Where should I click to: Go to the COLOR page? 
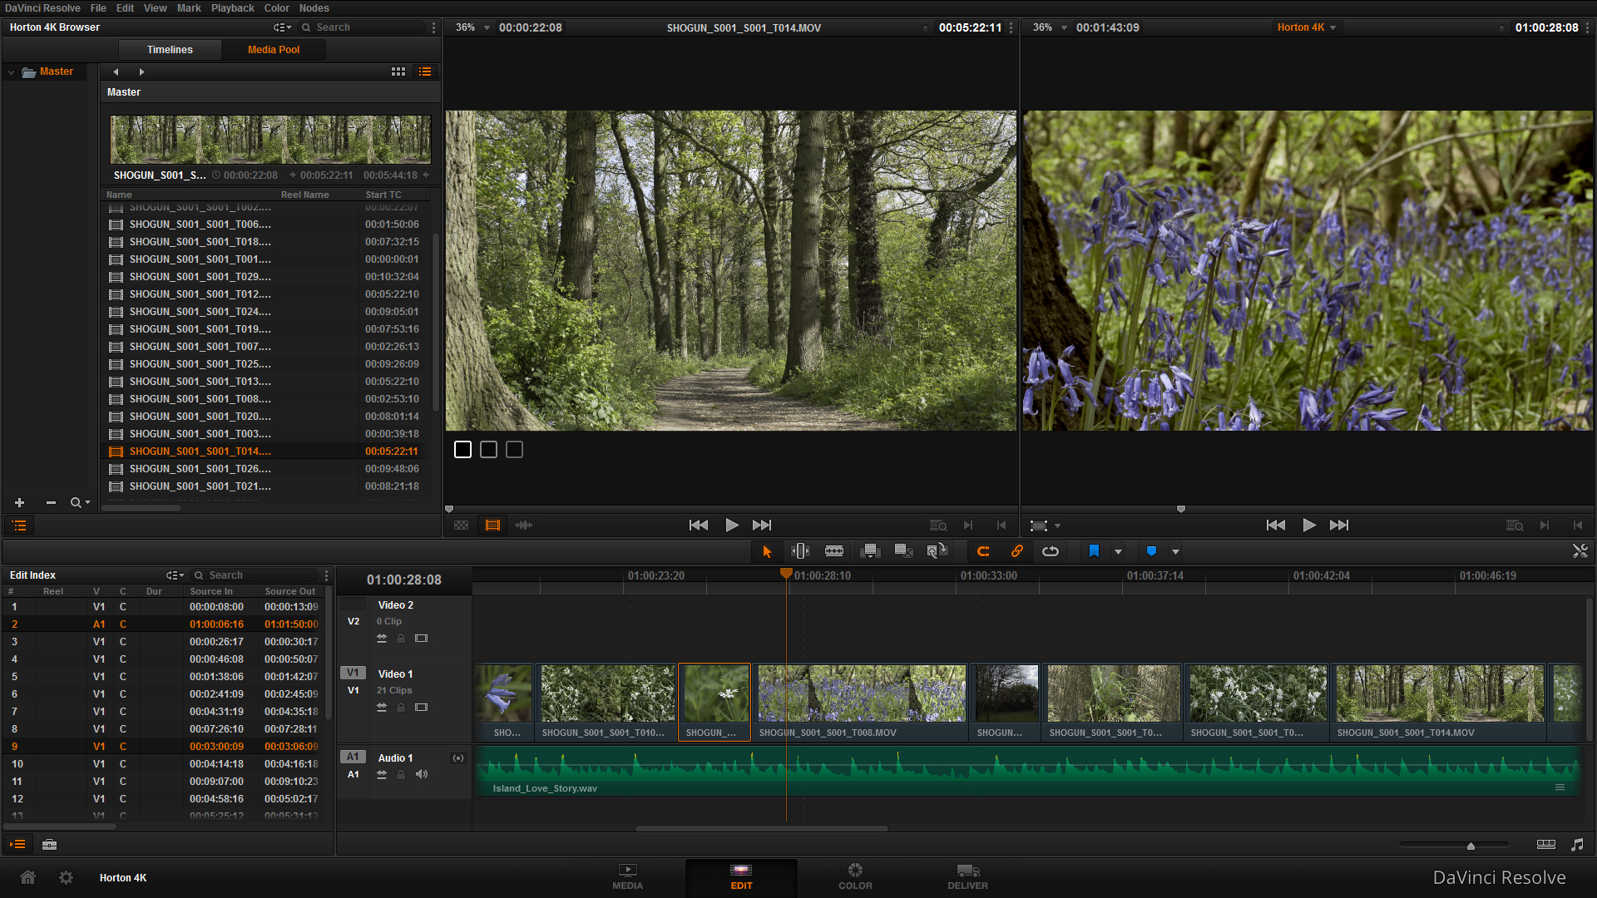855,877
